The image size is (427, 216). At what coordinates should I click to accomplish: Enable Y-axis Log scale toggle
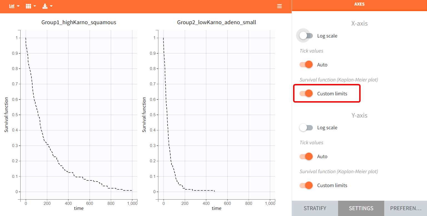point(306,128)
